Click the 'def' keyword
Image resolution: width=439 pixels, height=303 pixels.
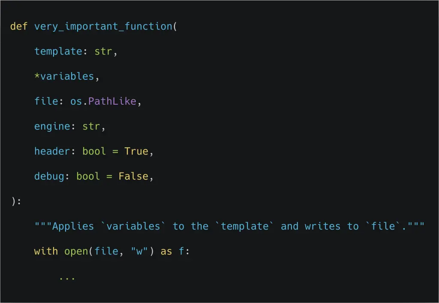[19, 26]
